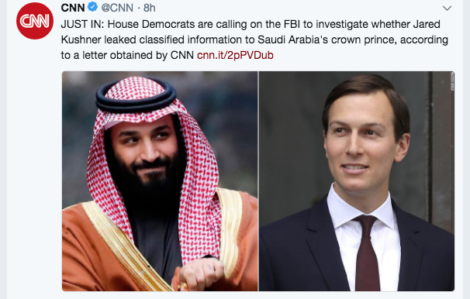470x299 pixels.
Task: Open the right photo of man in suit
Action: click(x=357, y=181)
